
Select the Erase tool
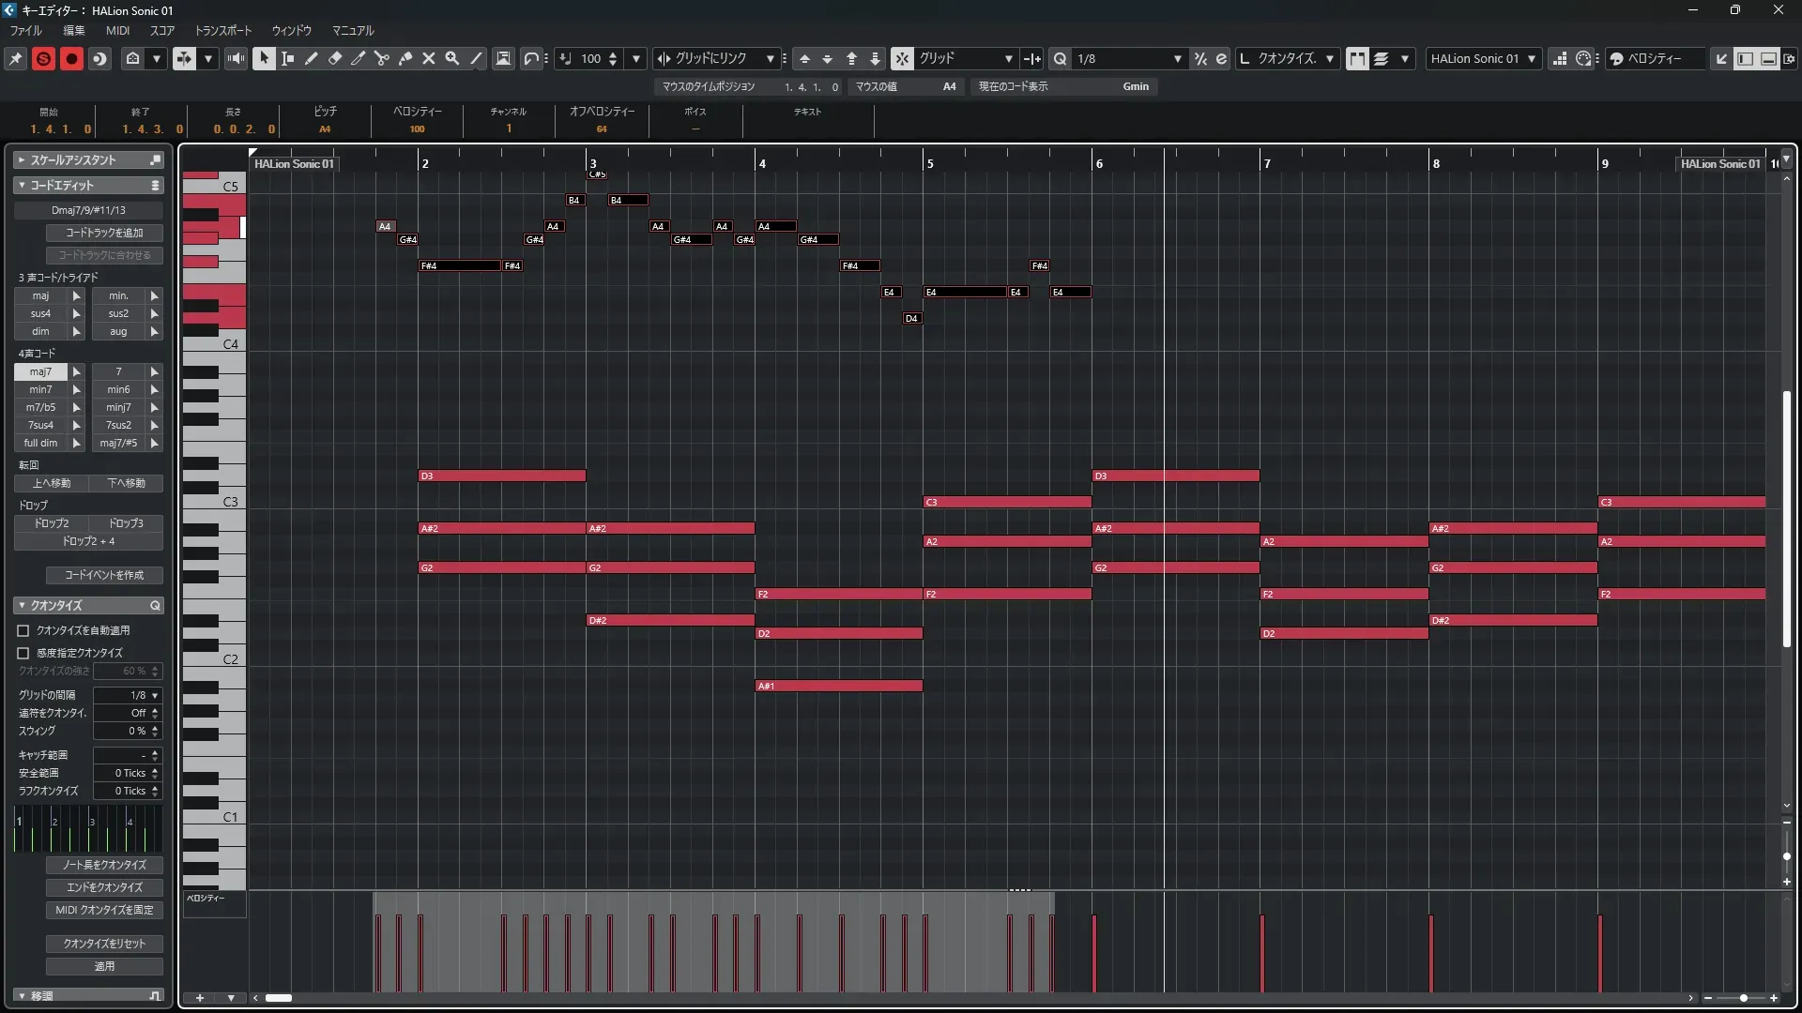tap(334, 58)
